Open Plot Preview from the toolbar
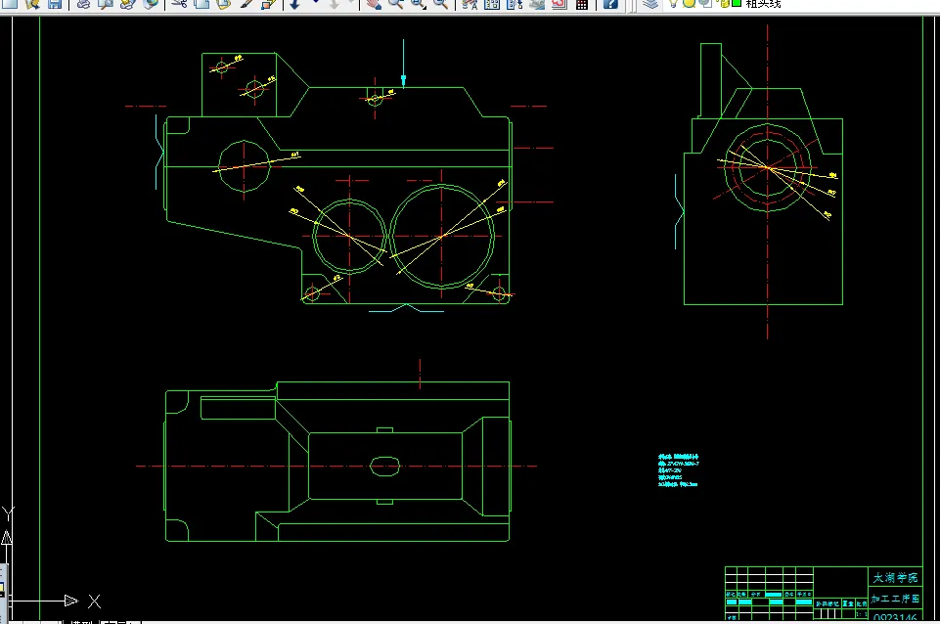This screenshot has width=940, height=624. (106, 4)
